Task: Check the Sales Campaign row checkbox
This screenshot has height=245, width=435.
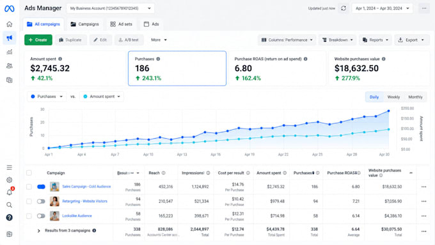Action: point(29,187)
